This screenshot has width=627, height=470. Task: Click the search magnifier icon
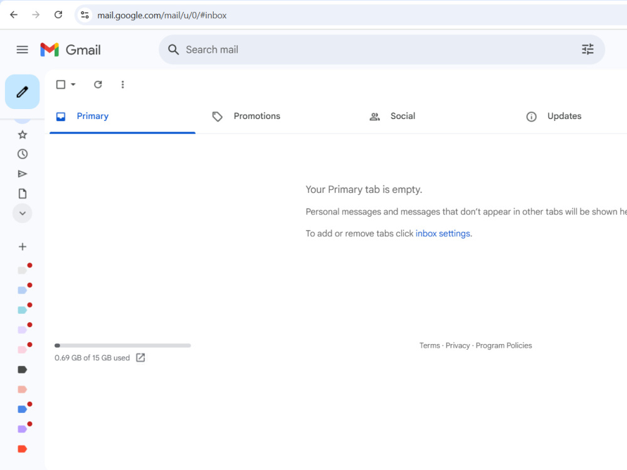pyautogui.click(x=173, y=50)
